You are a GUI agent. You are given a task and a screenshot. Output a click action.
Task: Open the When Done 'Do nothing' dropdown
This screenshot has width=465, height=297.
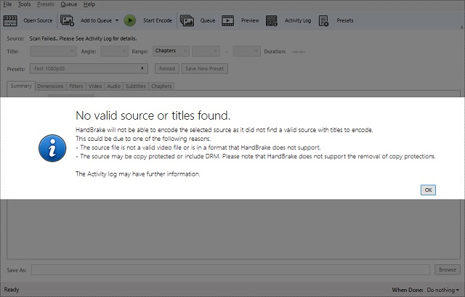click(443, 290)
